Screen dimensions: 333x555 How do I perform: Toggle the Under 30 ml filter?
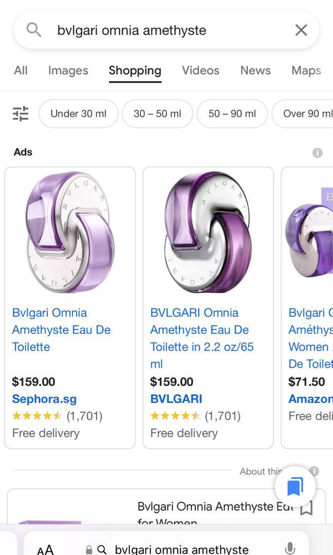click(78, 114)
